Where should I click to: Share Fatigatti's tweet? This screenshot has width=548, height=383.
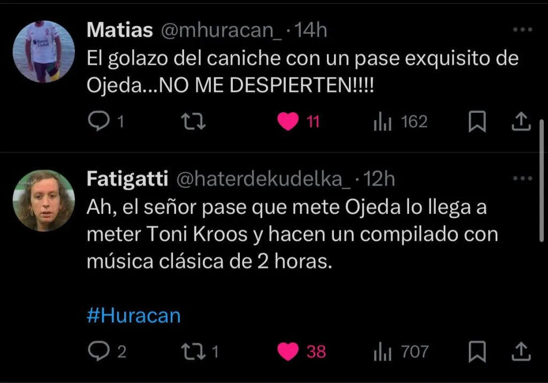(x=520, y=351)
